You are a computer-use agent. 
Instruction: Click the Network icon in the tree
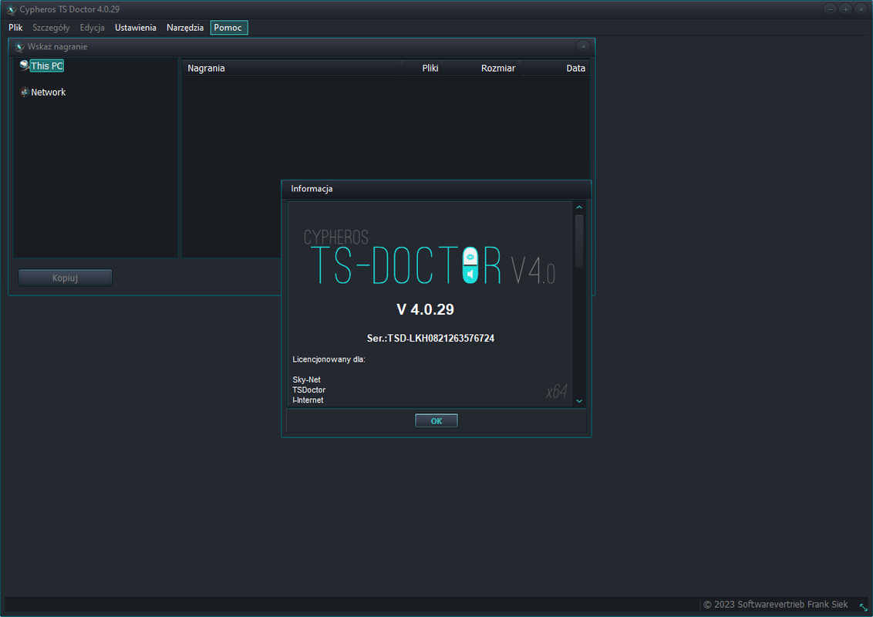[25, 92]
